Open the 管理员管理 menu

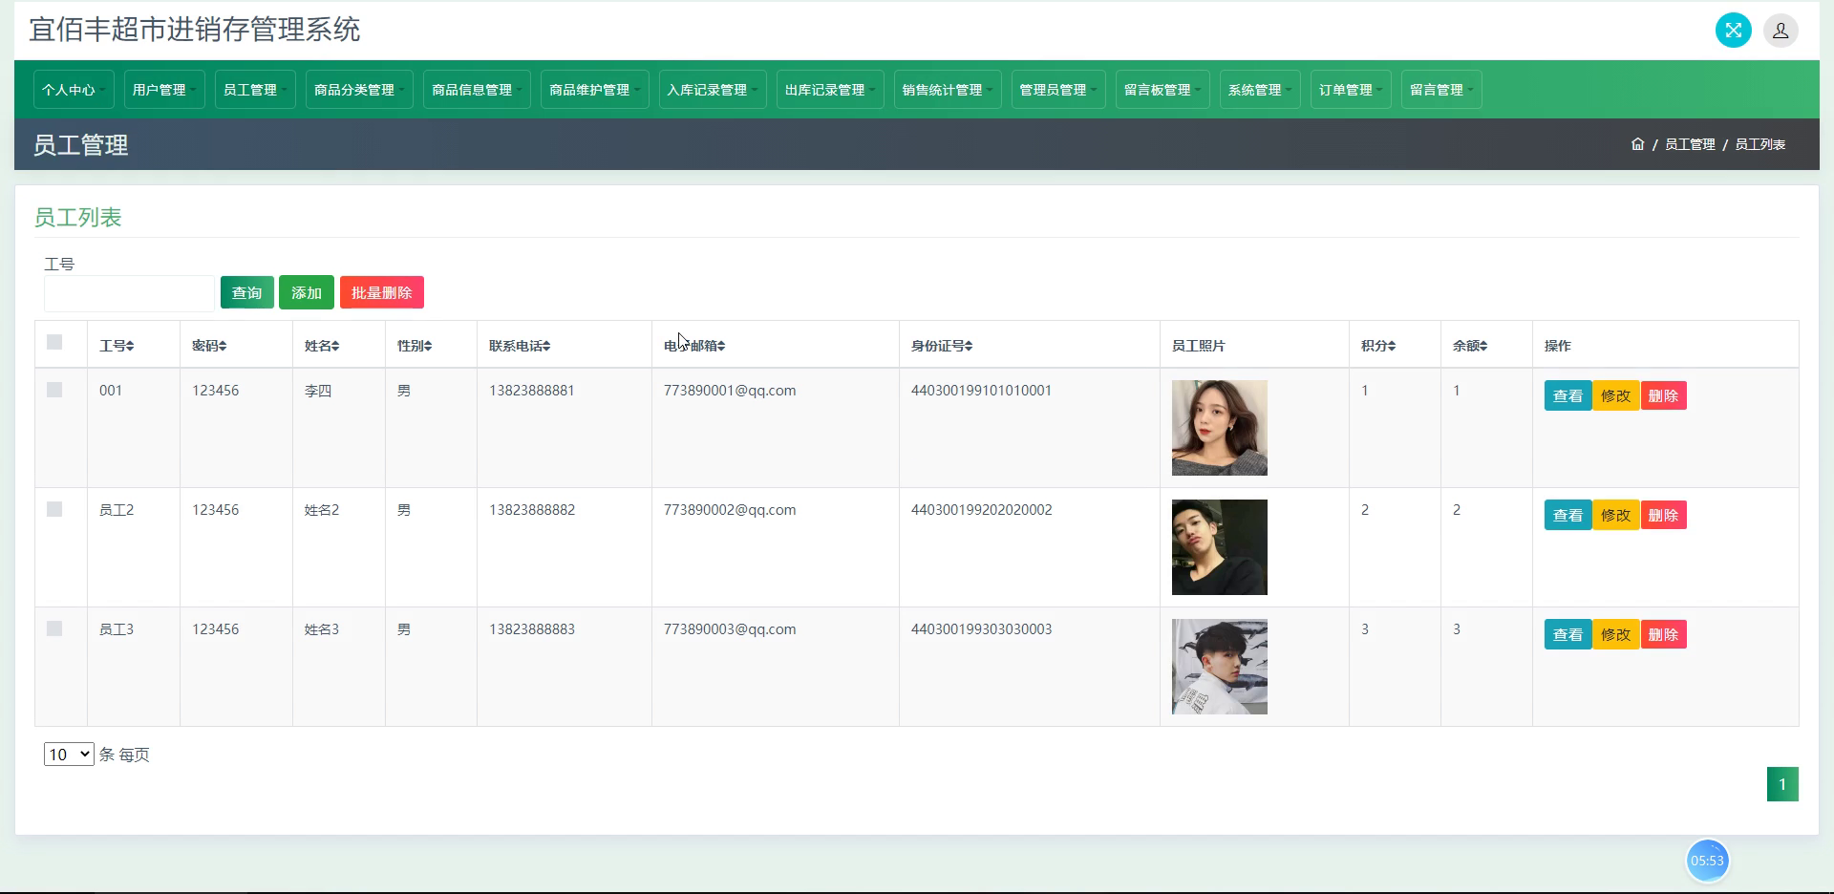click(1058, 90)
